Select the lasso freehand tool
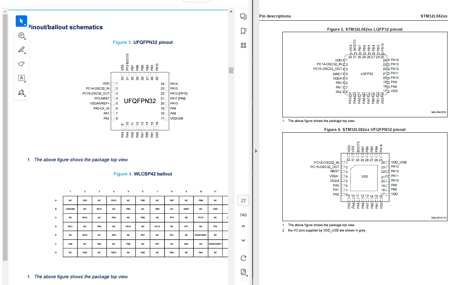465x285 pixels. (21, 63)
